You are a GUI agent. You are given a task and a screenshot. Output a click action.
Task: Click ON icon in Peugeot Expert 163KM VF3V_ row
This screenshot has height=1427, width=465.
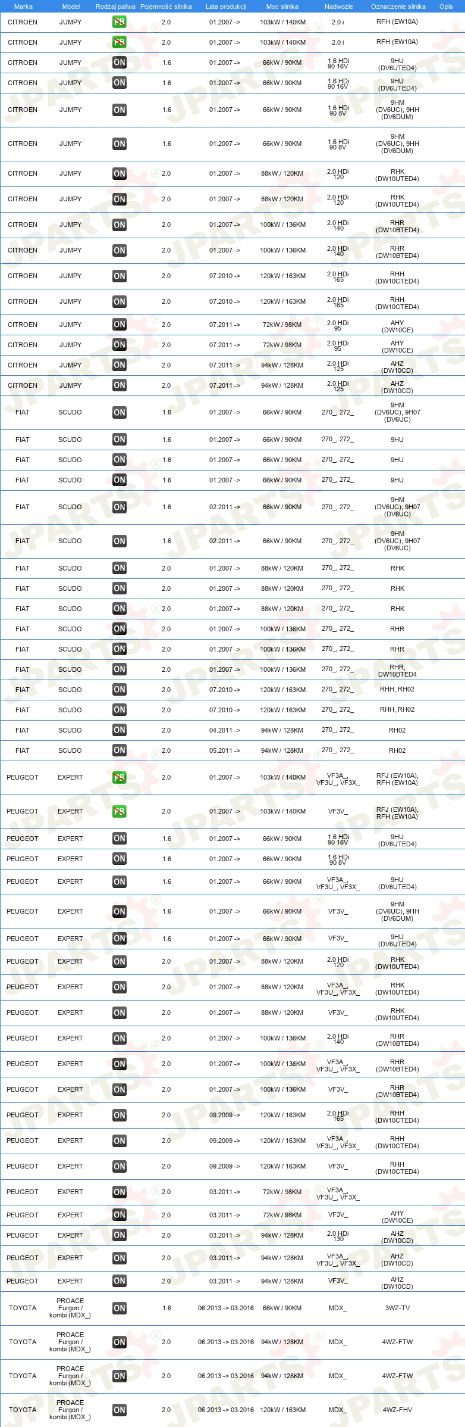(x=120, y=1167)
